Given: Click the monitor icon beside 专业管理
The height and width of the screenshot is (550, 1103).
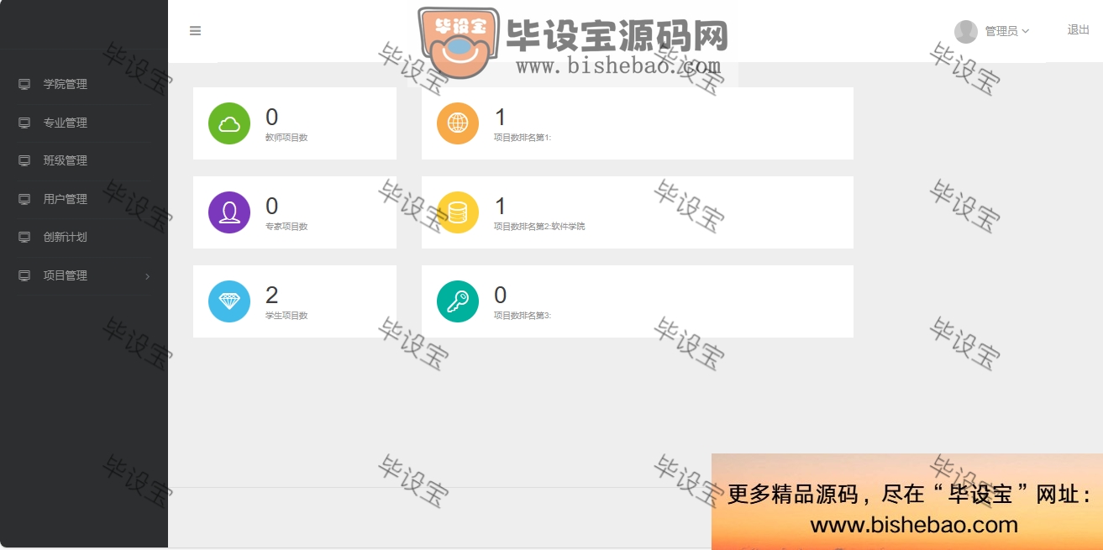Looking at the screenshot, I should coord(24,123).
